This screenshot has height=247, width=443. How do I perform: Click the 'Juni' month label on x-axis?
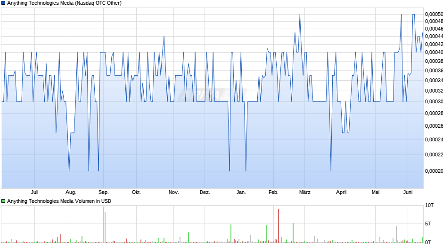click(x=408, y=192)
